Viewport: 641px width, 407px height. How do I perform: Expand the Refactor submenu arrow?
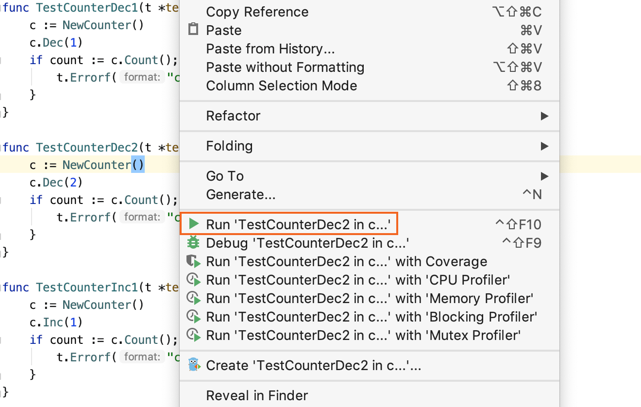(544, 116)
